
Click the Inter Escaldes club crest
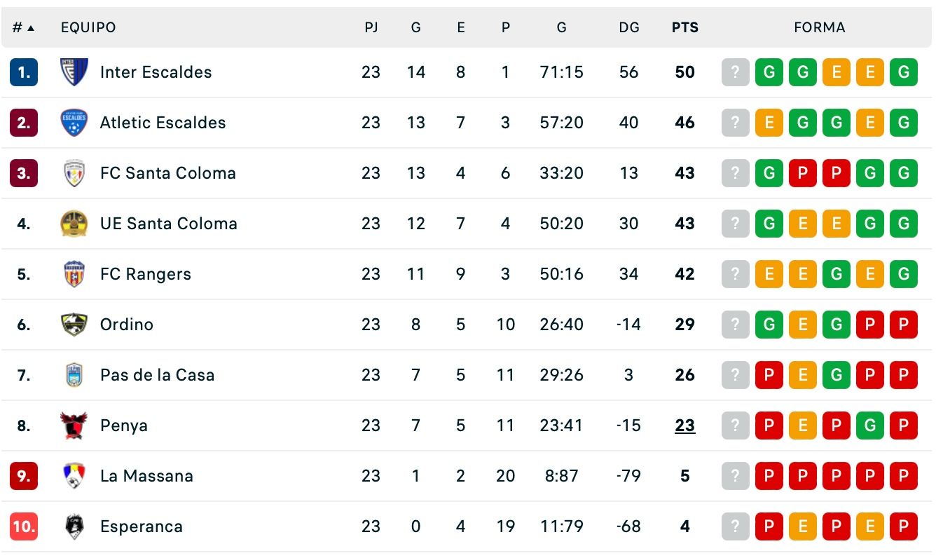point(74,72)
